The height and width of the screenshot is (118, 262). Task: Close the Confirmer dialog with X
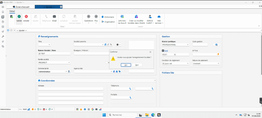pos(150,52)
